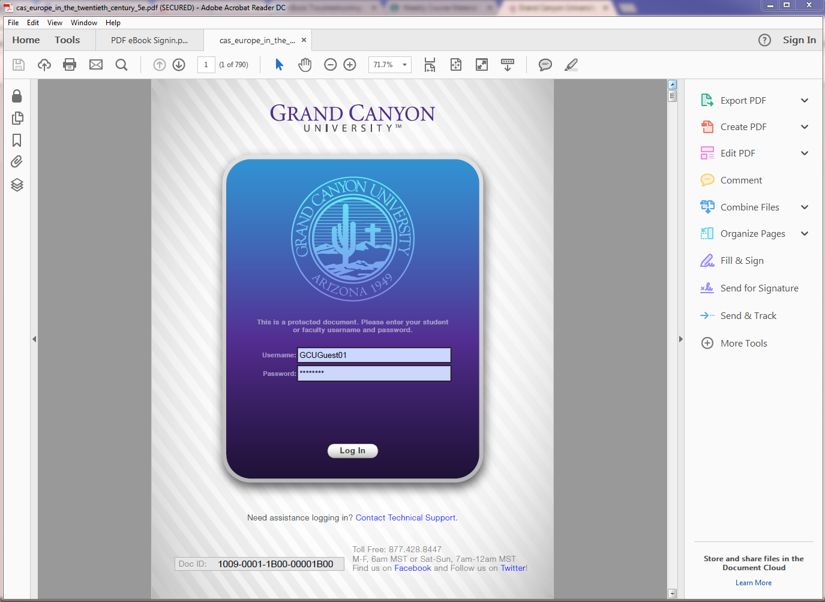The height and width of the screenshot is (602, 825).
Task: Click the fit one full page icon
Action: [x=456, y=65]
